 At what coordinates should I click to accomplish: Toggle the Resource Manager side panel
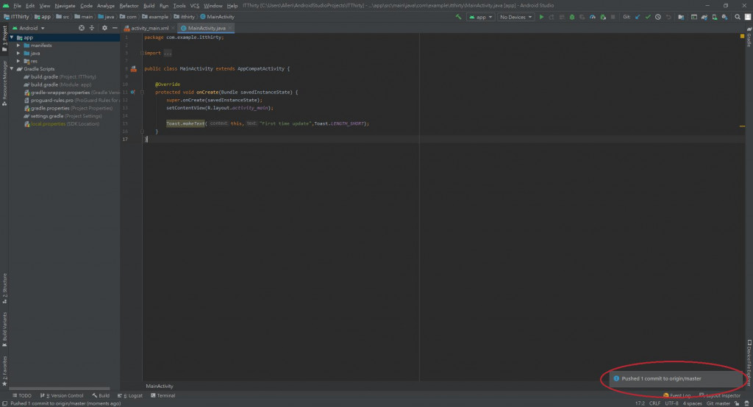pos(4,82)
